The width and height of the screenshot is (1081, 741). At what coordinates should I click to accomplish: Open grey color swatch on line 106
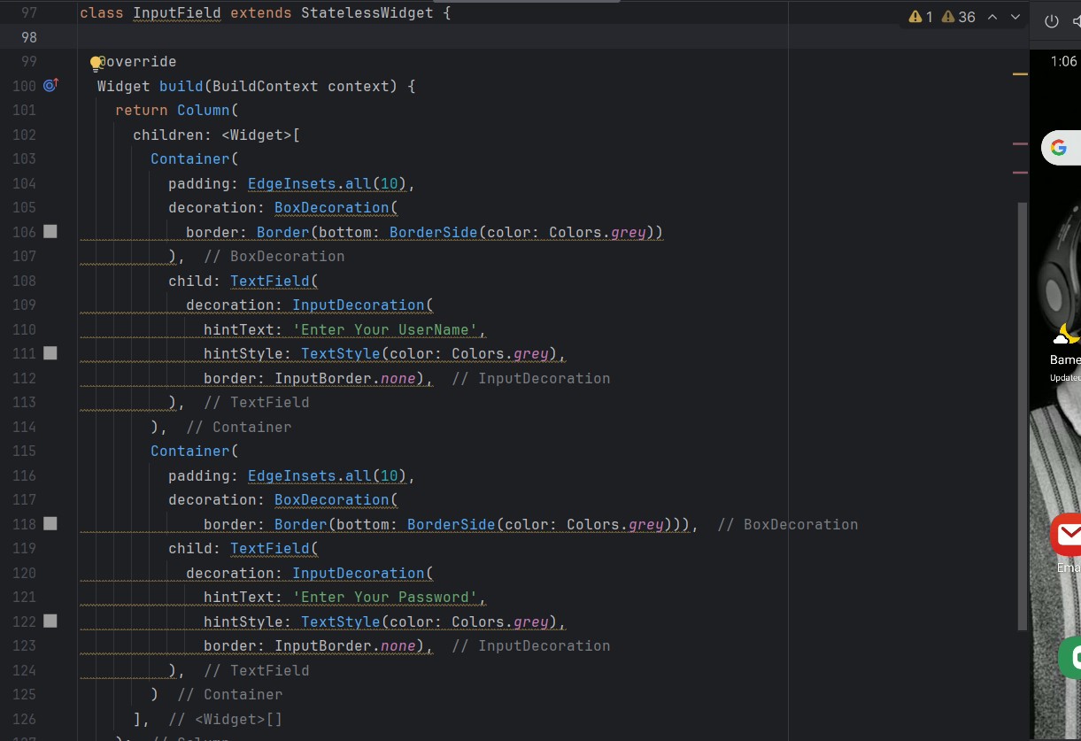click(x=50, y=231)
